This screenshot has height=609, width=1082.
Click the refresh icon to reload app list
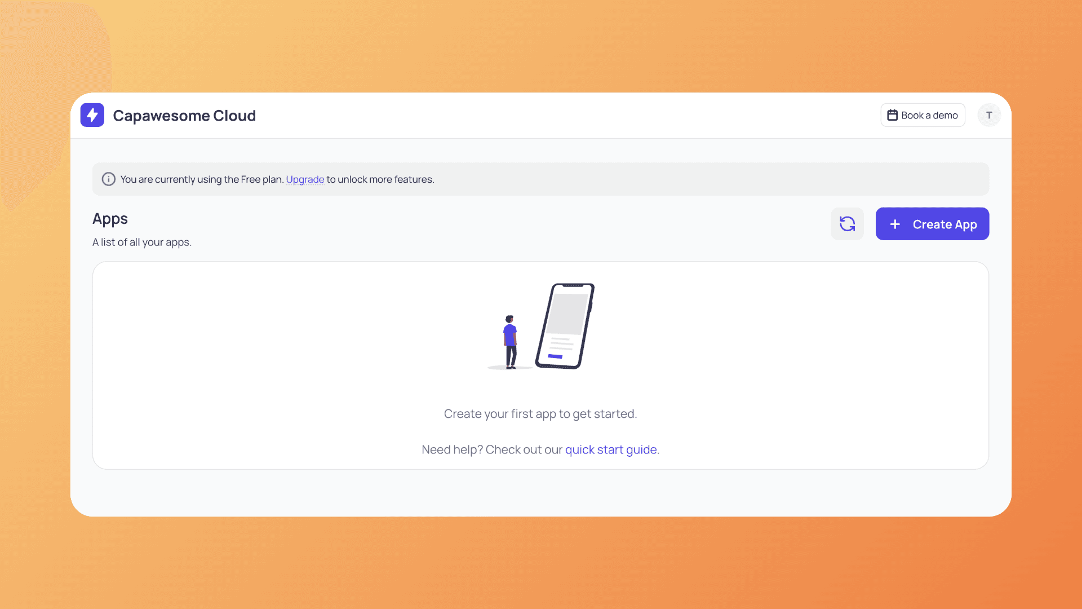click(847, 224)
